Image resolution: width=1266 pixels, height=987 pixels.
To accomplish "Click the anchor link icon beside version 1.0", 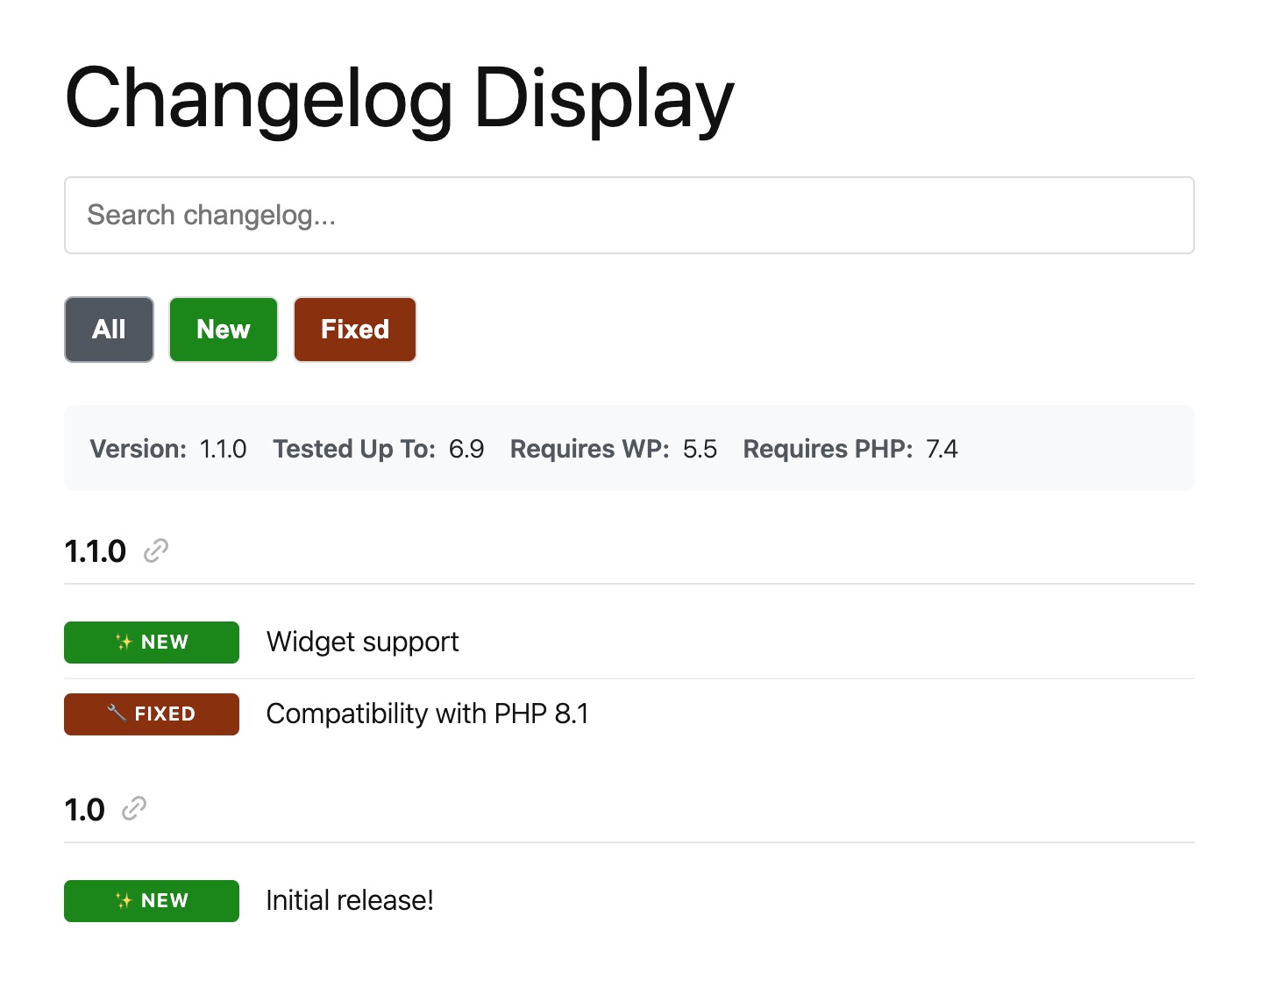I will tap(132, 808).
